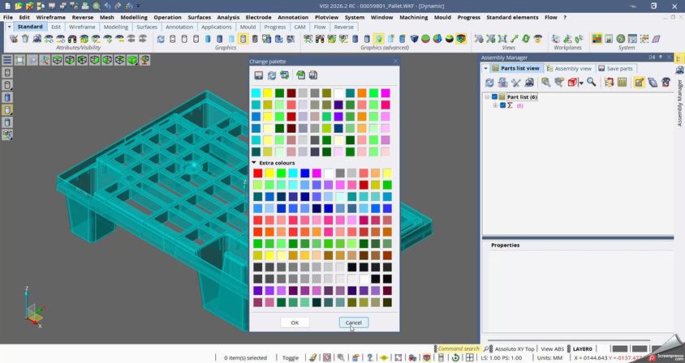Open the Standard elements menu
The height and width of the screenshot is (363, 685).
click(512, 18)
